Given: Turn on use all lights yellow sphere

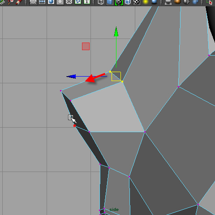Looking at the screenshot, I should pyautogui.click(x=146, y=2).
